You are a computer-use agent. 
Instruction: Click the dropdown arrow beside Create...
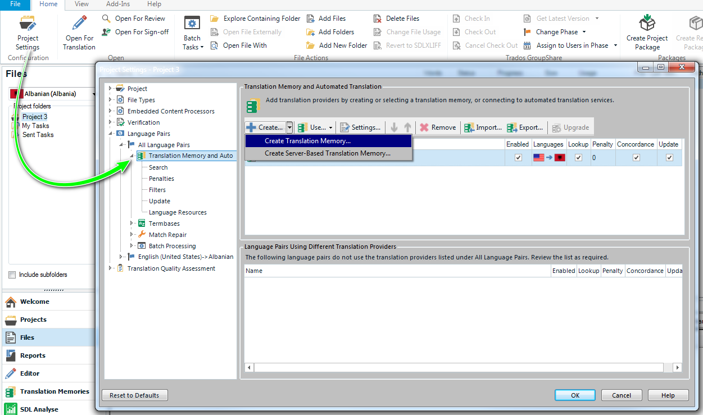coord(289,127)
